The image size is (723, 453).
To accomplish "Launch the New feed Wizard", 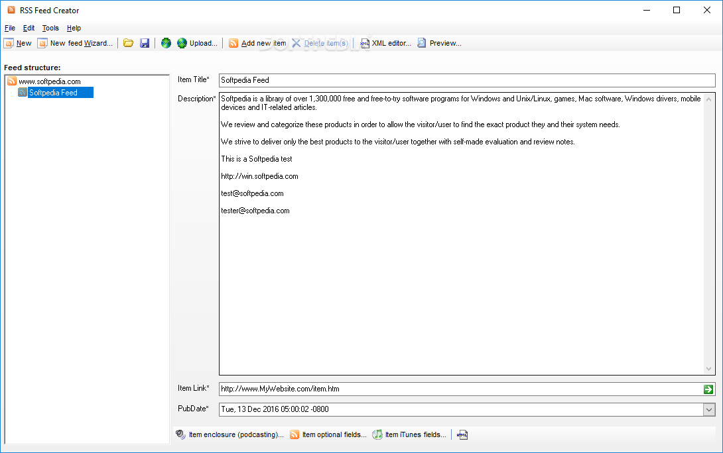I will (75, 43).
